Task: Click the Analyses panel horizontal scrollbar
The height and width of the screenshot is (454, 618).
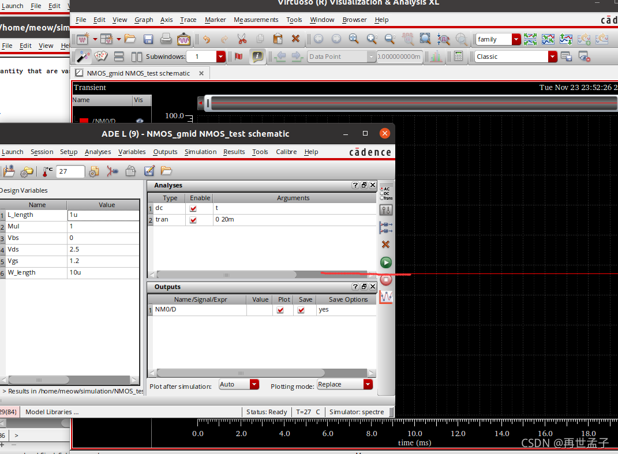Action: (x=226, y=275)
